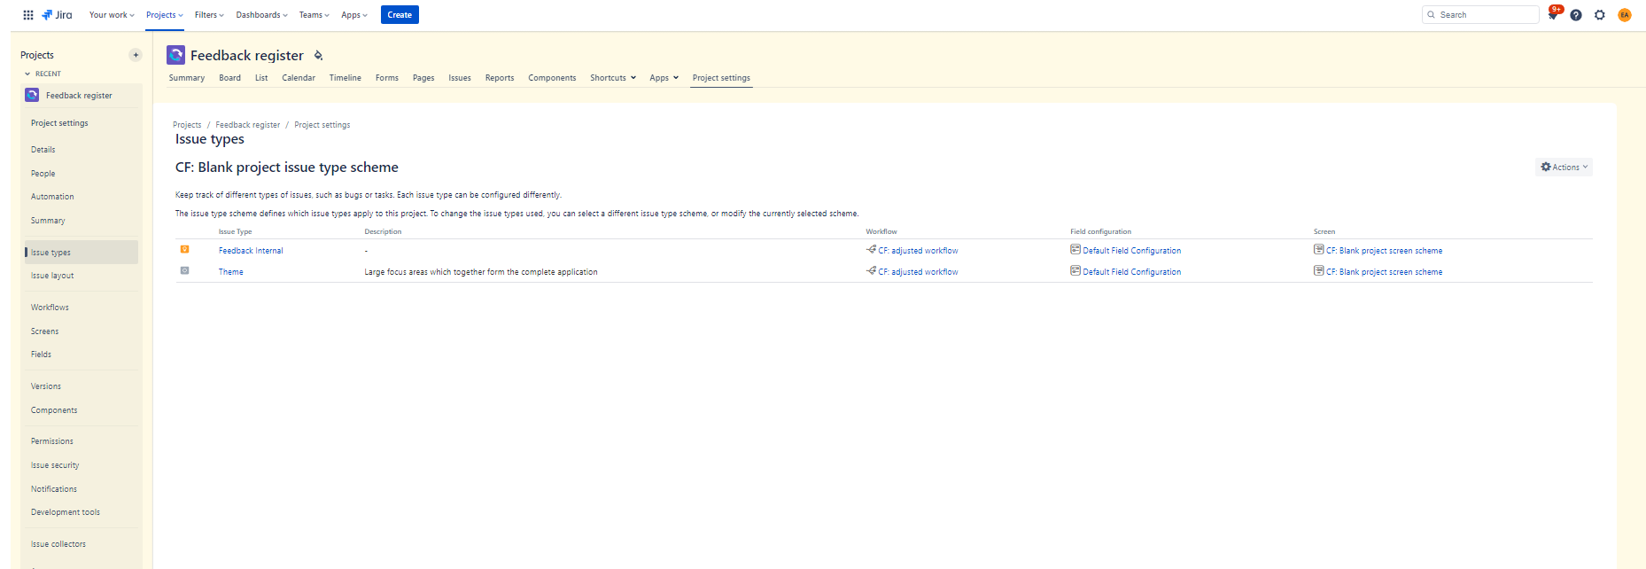1646x569 pixels.
Task: Open the notifications bell with the 9+ badge
Action: (1553, 14)
